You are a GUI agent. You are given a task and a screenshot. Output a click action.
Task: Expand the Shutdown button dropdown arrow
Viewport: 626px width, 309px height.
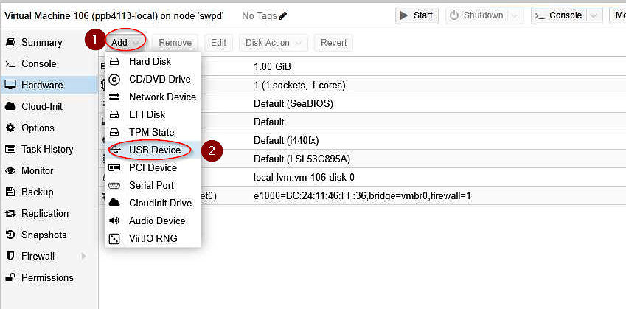pos(515,16)
